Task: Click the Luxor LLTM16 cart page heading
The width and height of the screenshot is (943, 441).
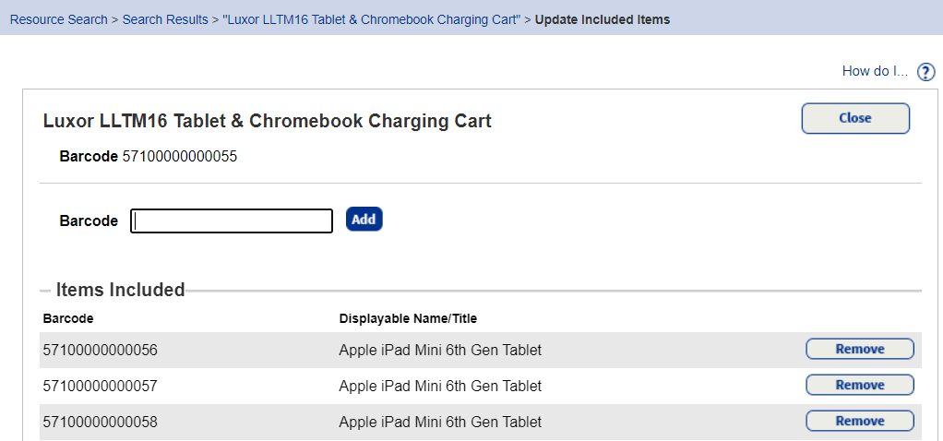Action: point(268,121)
